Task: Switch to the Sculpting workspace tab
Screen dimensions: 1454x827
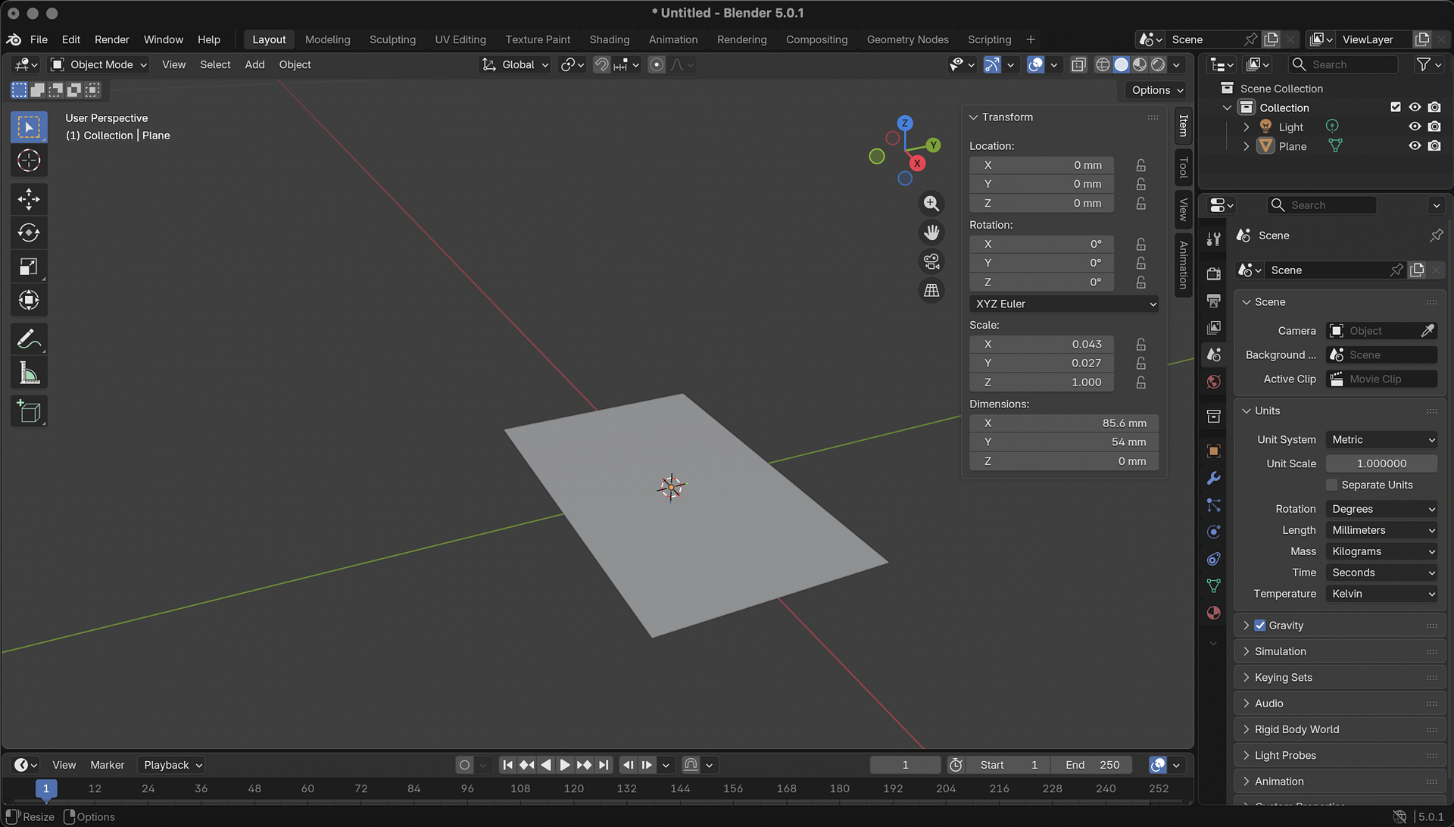Action: coord(392,39)
